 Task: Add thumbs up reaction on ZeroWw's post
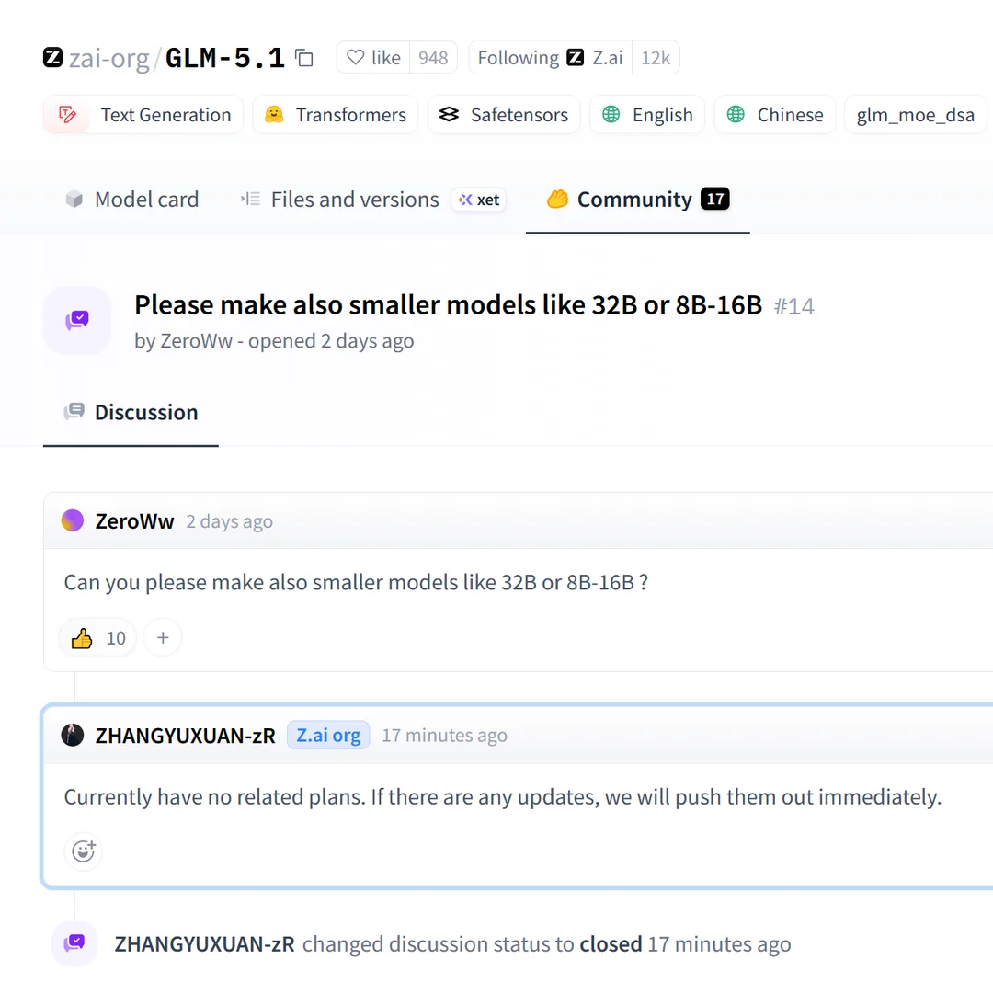[x=97, y=637]
